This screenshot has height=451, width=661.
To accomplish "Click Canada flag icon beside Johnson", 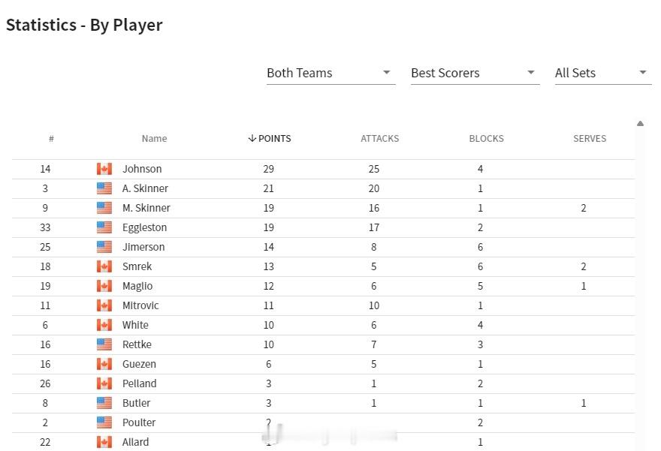I will (x=104, y=169).
